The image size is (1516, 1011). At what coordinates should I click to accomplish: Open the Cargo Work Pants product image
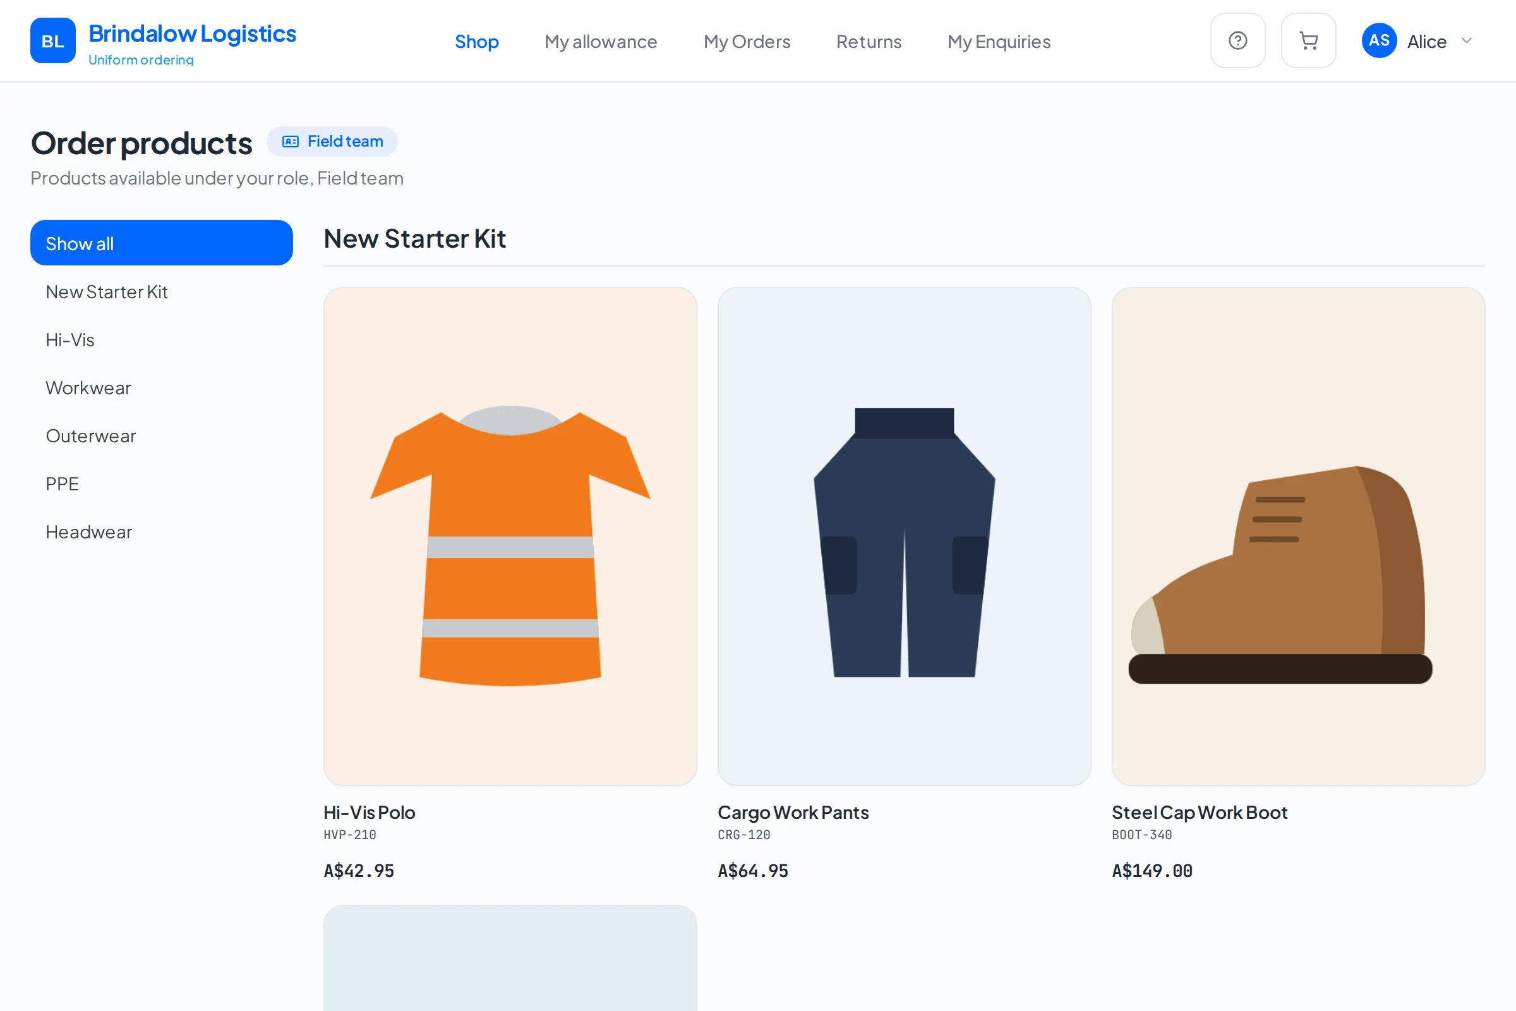click(x=905, y=536)
